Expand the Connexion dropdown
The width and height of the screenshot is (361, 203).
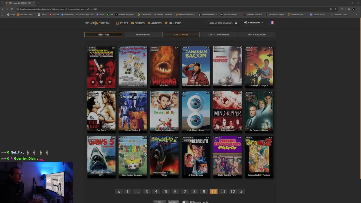(253, 23)
